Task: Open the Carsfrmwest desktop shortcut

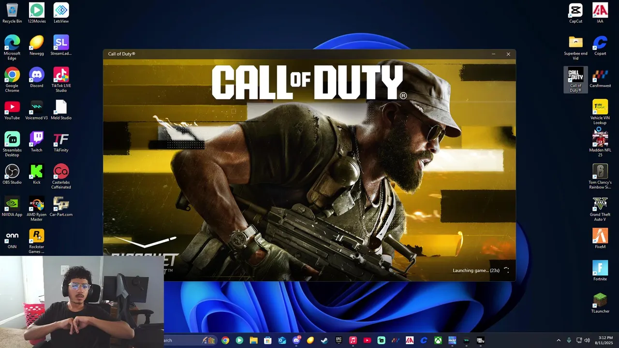Action: pos(600,78)
